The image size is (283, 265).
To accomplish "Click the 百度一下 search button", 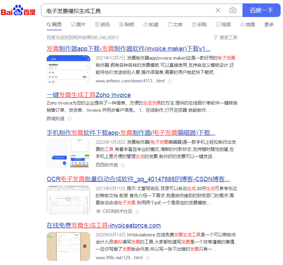I will tap(261, 10).
